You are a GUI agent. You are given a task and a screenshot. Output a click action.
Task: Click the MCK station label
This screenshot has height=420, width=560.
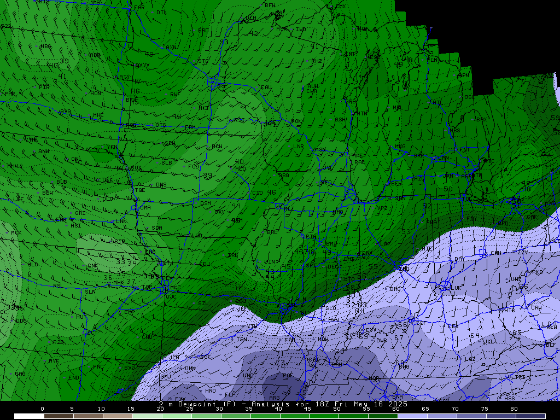(16, 233)
